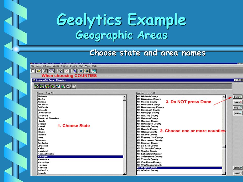Select Nevada in the States list

tap(80, 173)
